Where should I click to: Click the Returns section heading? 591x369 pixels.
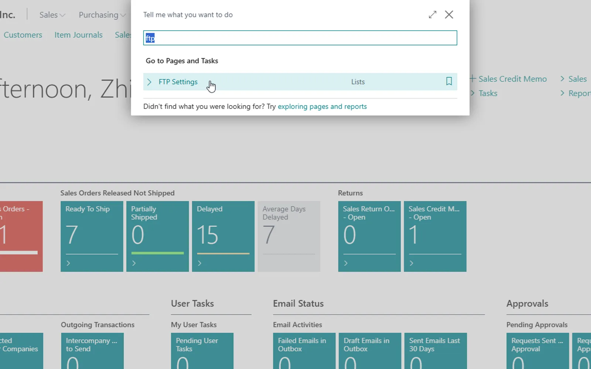350,193
